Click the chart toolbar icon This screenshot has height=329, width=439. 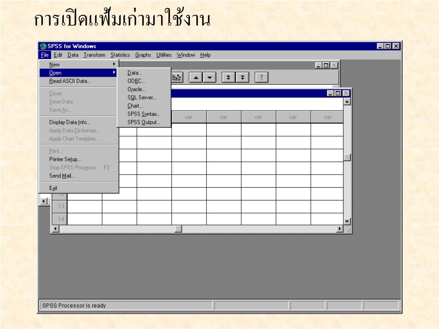click(x=177, y=77)
